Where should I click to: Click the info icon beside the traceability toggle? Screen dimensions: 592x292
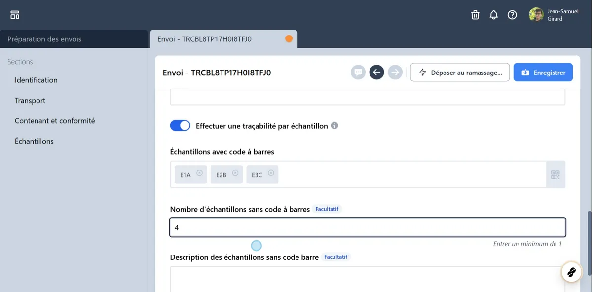point(335,126)
